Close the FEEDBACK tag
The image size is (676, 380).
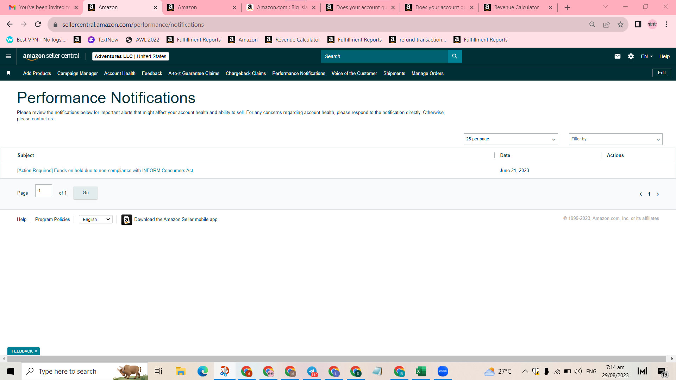pyautogui.click(x=36, y=351)
